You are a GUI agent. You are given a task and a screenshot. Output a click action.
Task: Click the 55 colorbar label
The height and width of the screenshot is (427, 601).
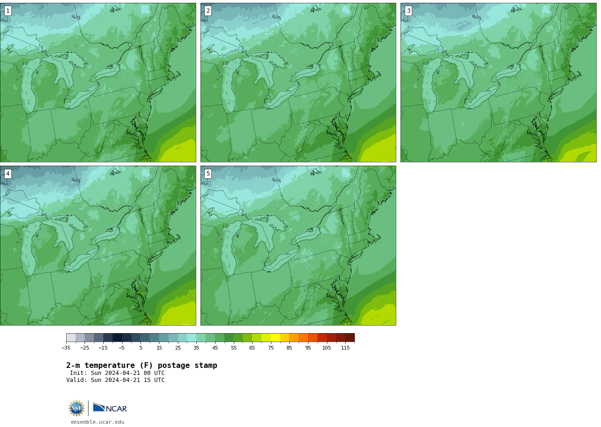234,348
